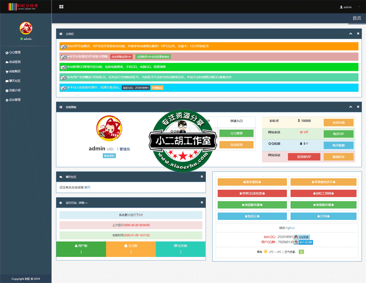366x283 pixels.
Task: Toggle sidebar with the grid icon
Action: coord(61,7)
